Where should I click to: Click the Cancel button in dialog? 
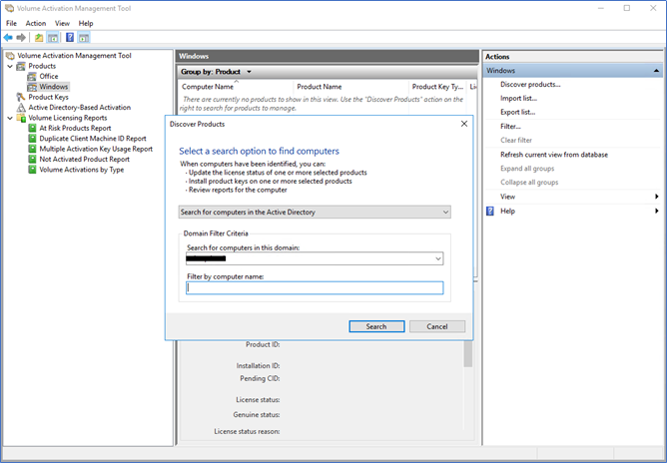pos(437,326)
